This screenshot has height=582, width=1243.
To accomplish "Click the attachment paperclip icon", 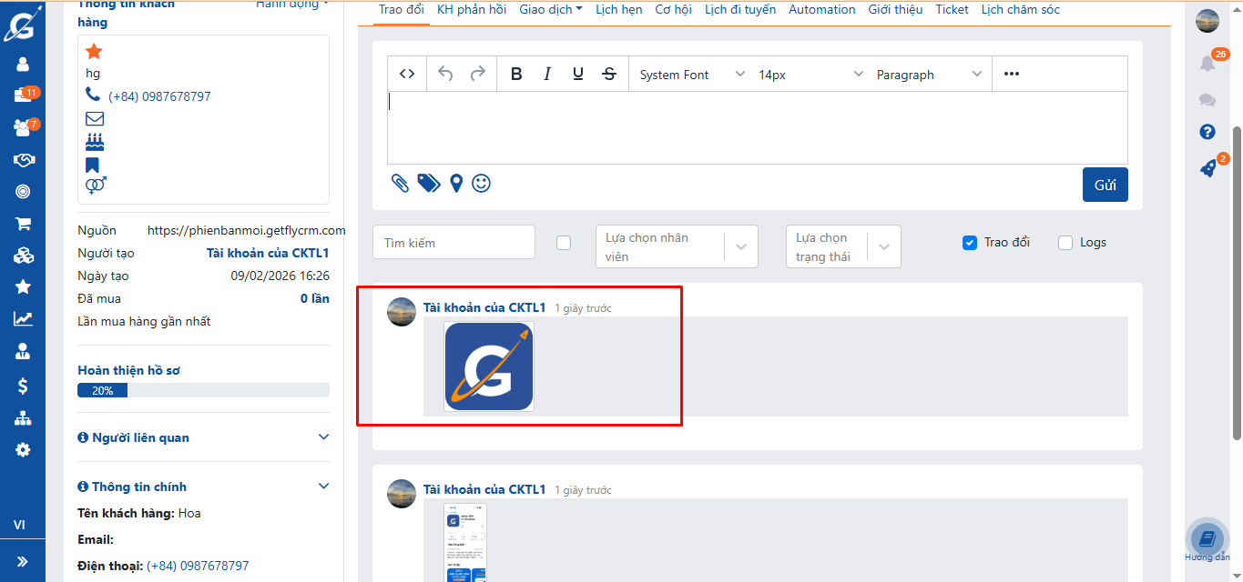I will [x=401, y=184].
